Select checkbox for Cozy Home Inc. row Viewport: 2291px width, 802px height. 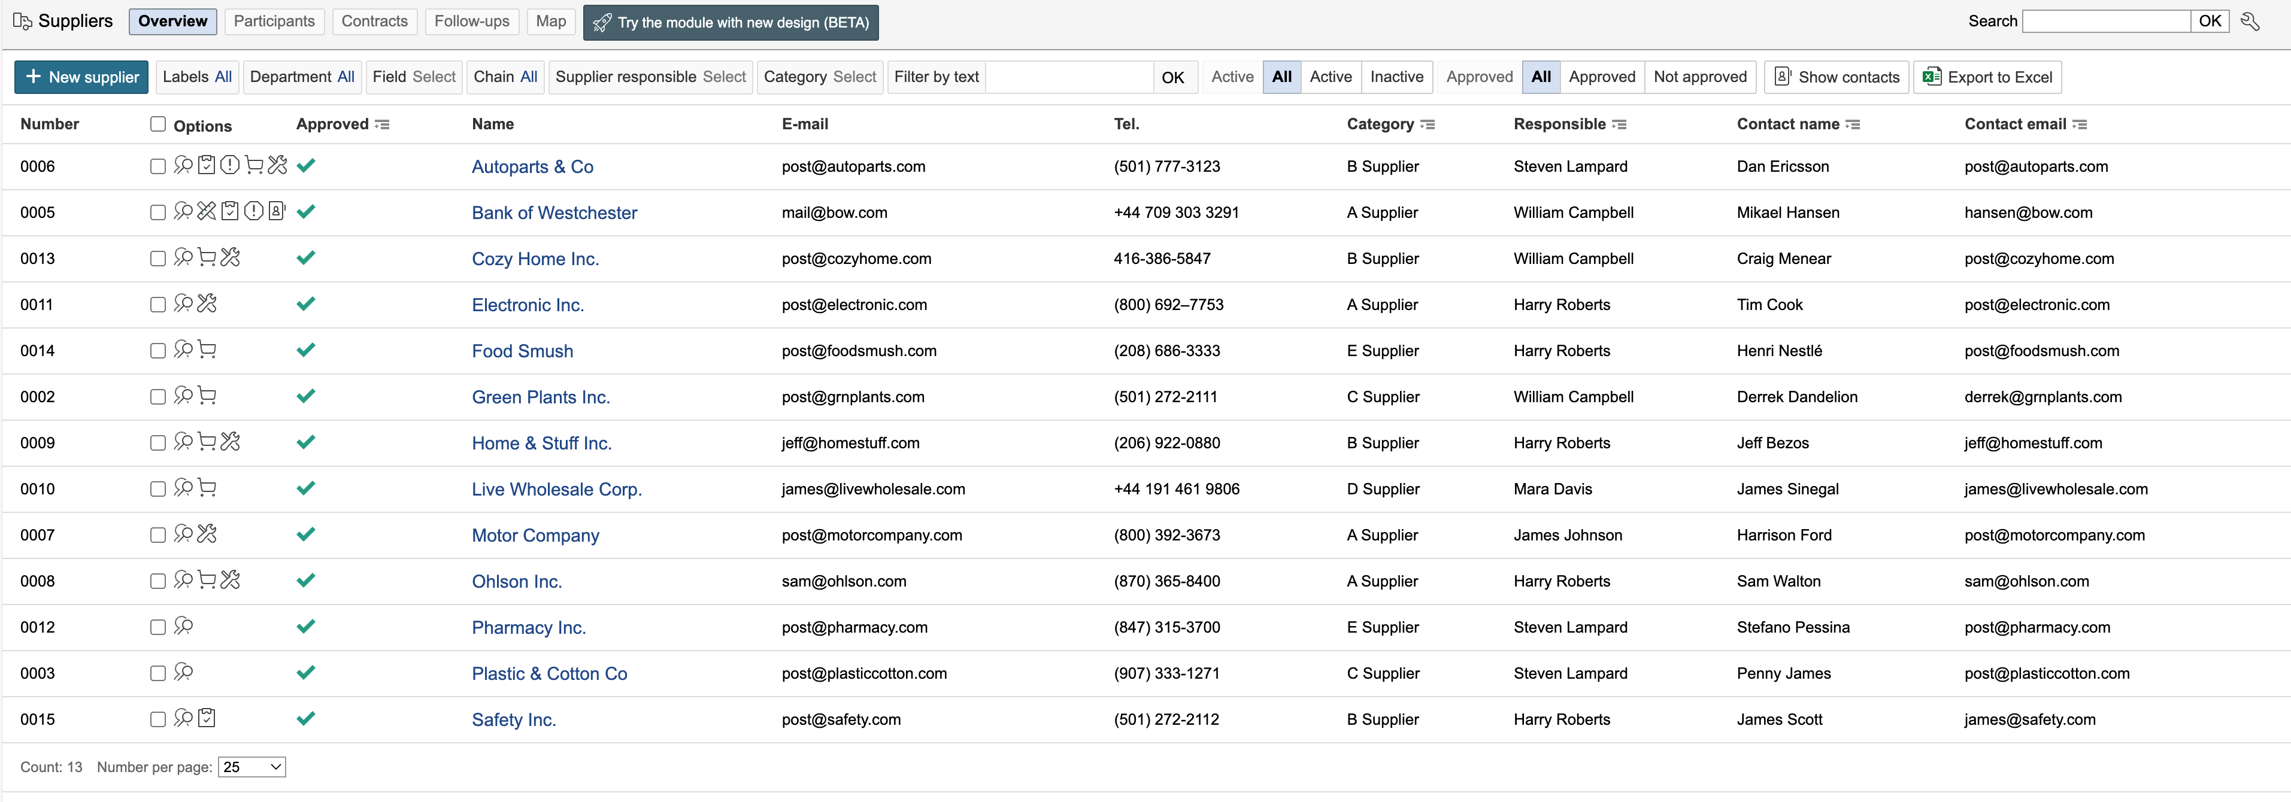[157, 259]
